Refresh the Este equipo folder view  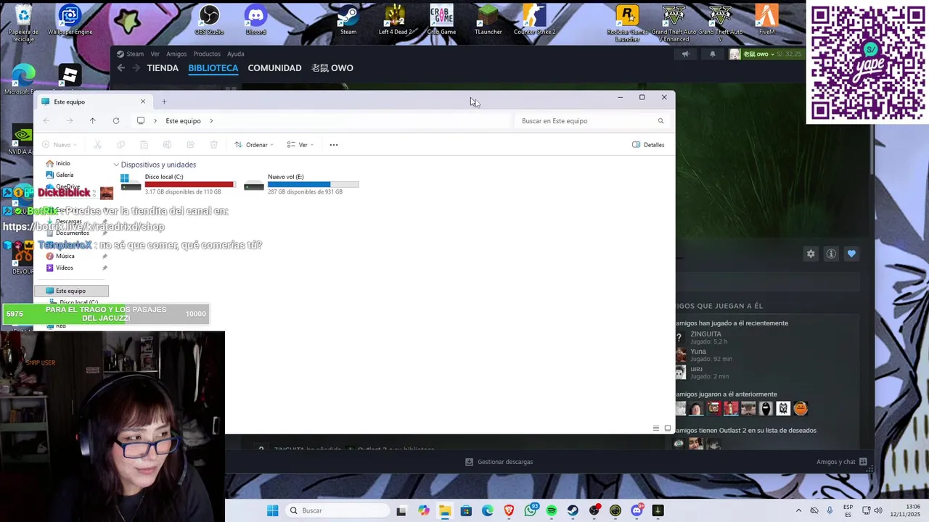point(116,121)
